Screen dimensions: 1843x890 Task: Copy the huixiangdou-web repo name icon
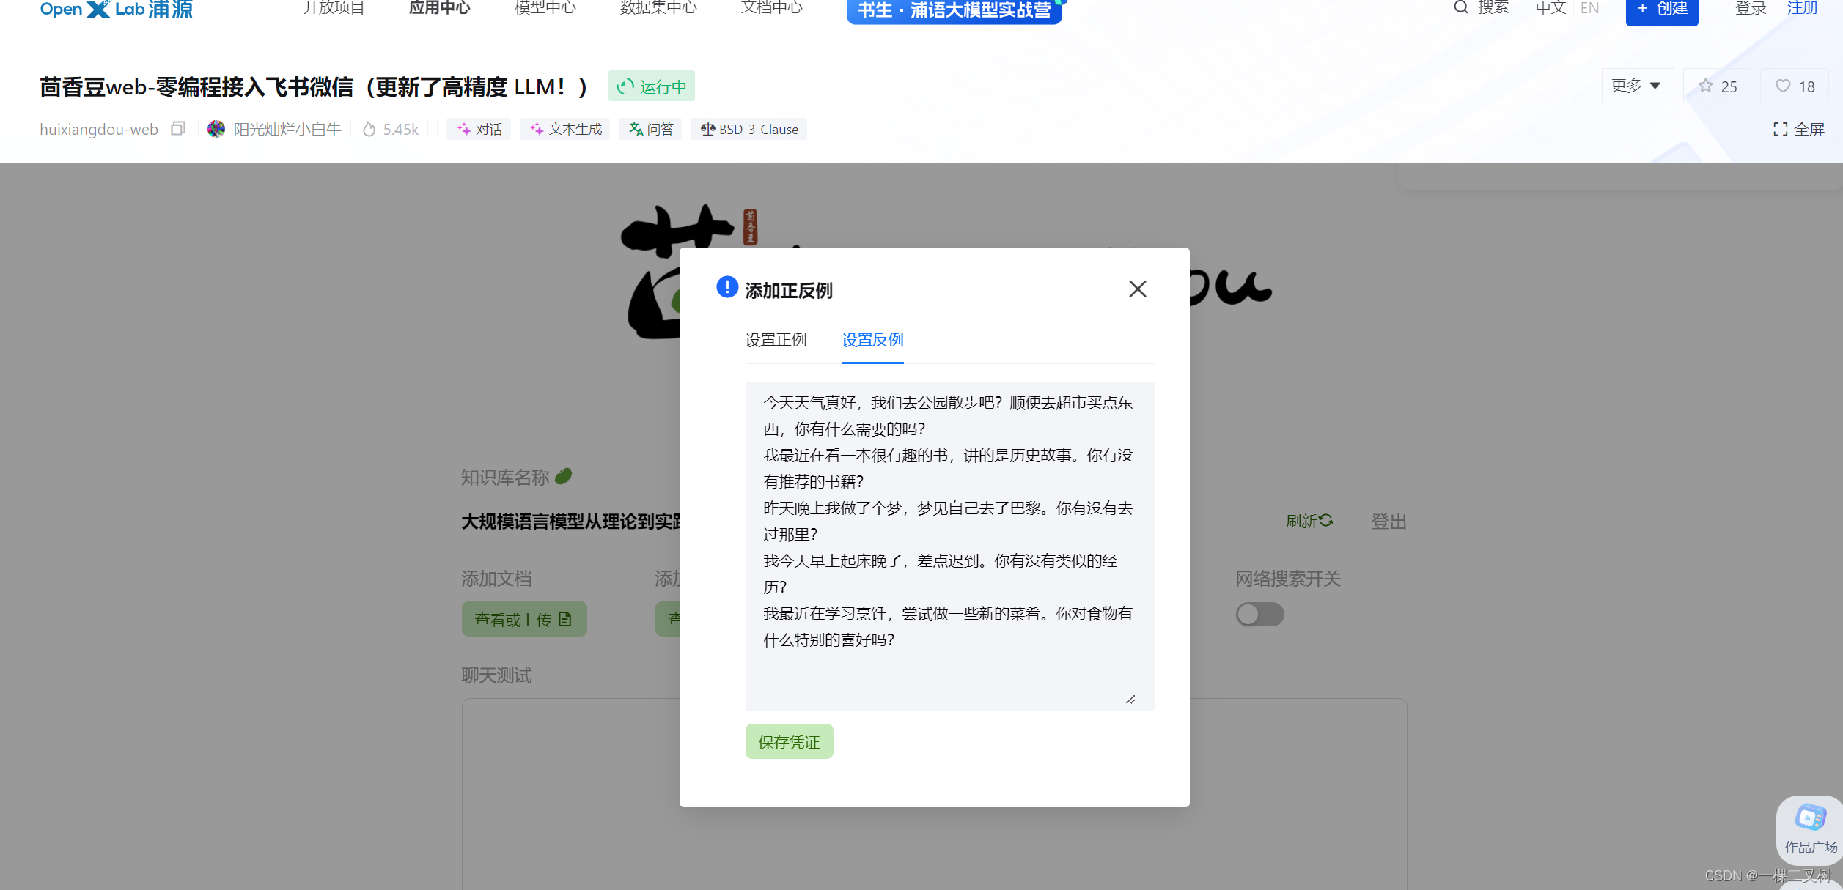pos(178,129)
